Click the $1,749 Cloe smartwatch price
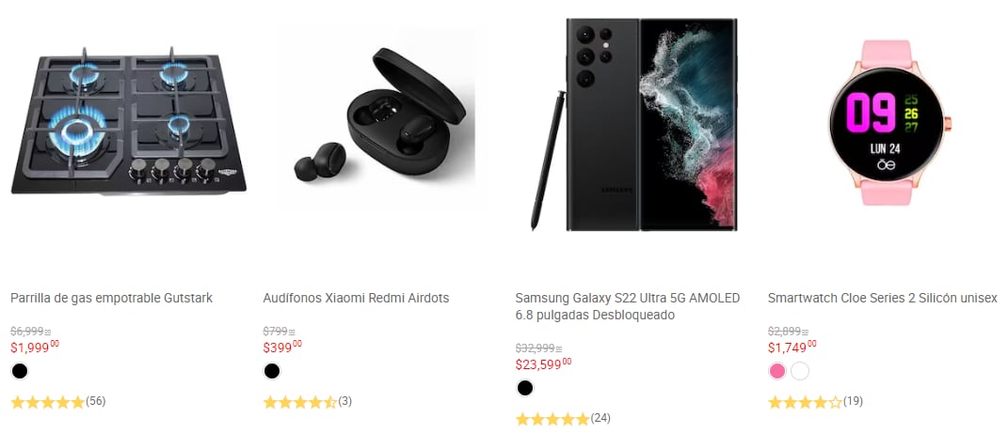The height and width of the screenshot is (433, 1008). (x=792, y=348)
